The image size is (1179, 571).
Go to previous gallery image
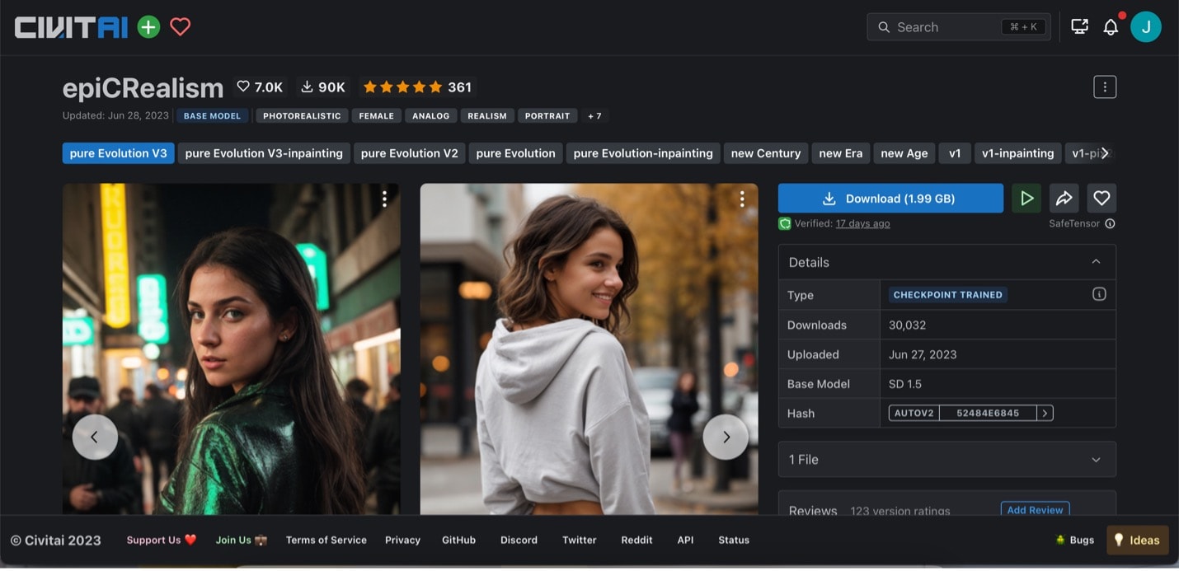pyautogui.click(x=95, y=437)
